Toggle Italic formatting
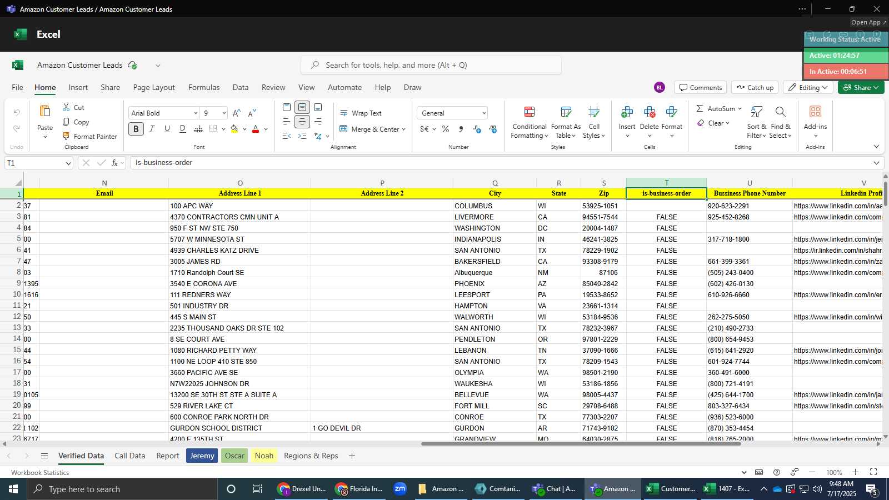889x500 pixels. click(151, 129)
